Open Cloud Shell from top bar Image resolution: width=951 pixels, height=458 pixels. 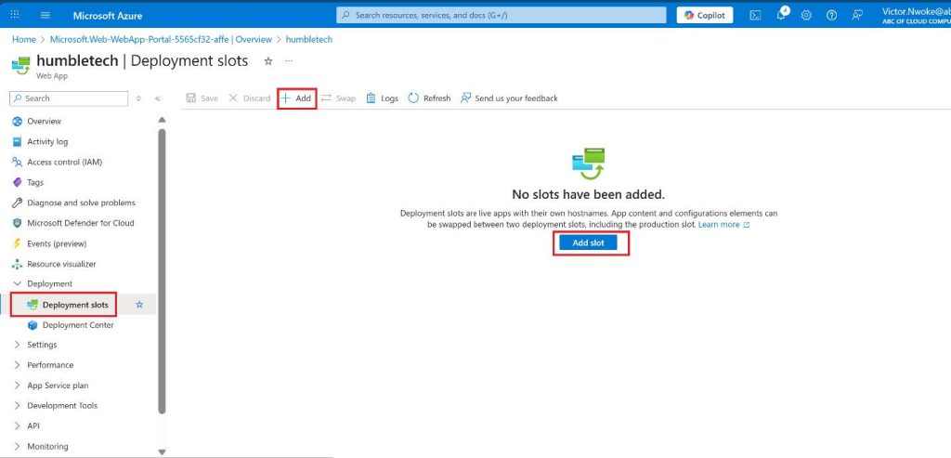tap(755, 15)
